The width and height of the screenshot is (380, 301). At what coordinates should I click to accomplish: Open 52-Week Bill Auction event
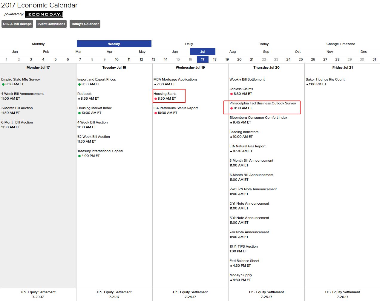tap(94, 137)
